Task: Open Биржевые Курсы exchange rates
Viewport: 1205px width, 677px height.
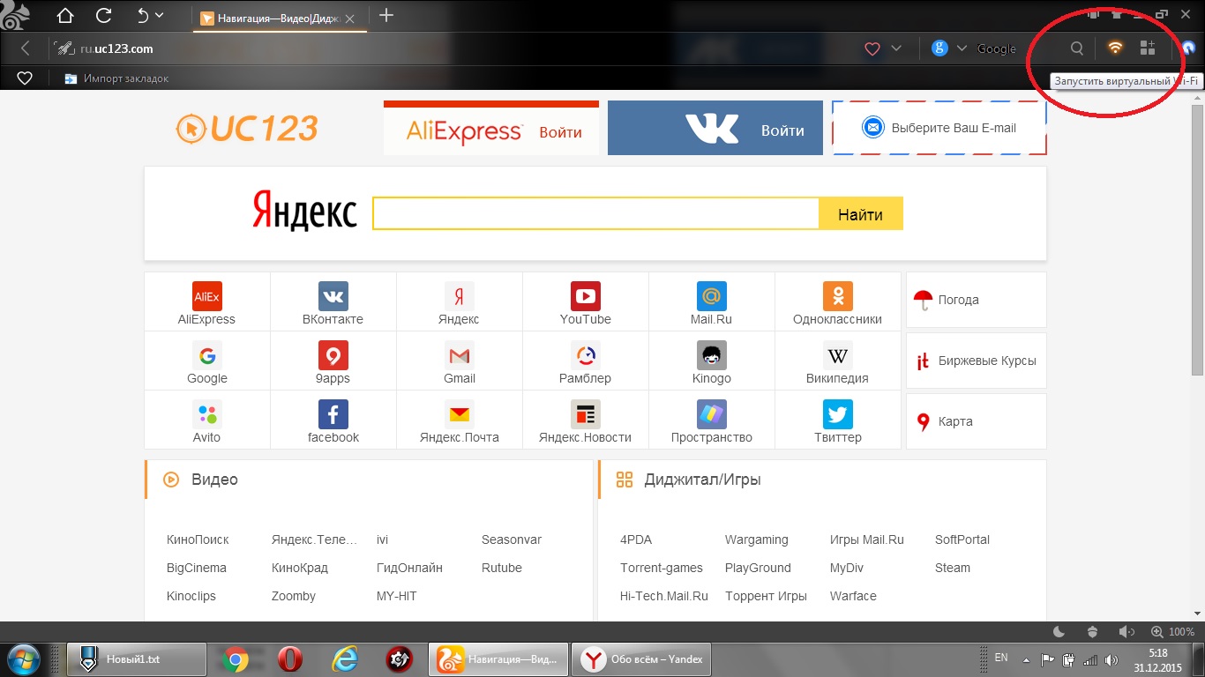Action: pos(976,361)
